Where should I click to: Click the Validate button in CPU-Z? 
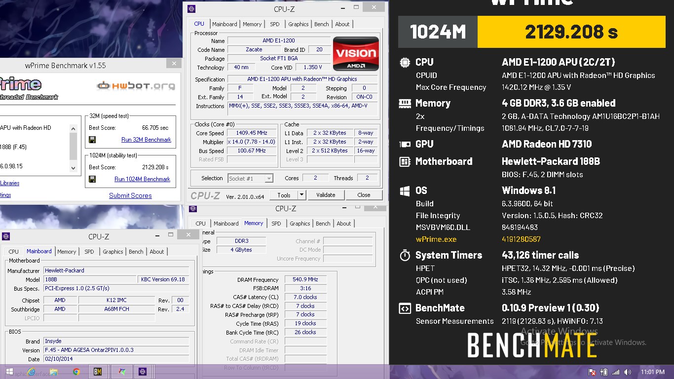coord(326,195)
